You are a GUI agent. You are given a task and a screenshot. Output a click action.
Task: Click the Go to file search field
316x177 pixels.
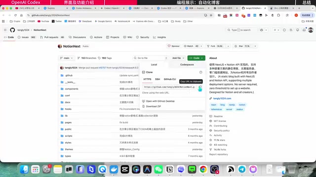(150, 58)
